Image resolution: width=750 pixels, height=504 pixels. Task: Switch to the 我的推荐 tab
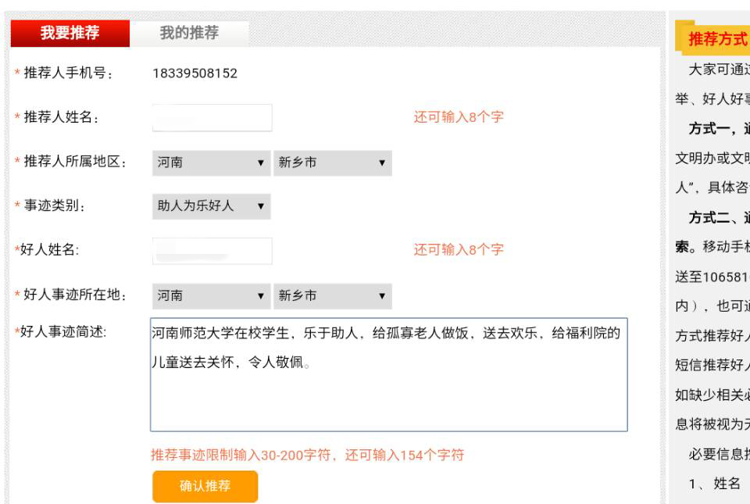[x=189, y=33]
